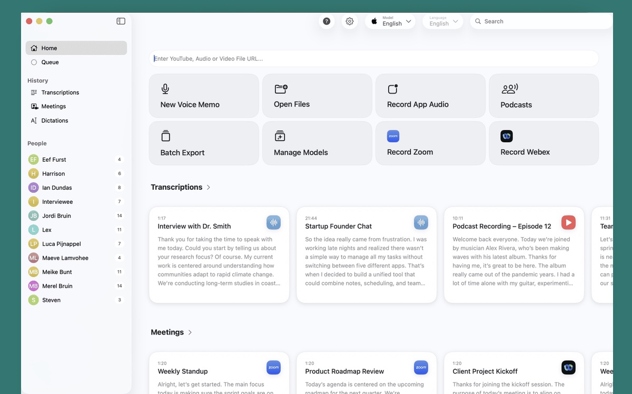Click the Record Zoom app icon
The width and height of the screenshot is (632, 394).
393,136
